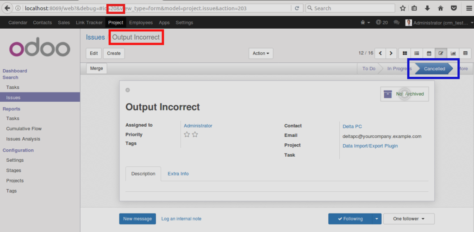This screenshot has height=232, width=474.
Task: Click the Cancelled stage
Action: click(434, 69)
